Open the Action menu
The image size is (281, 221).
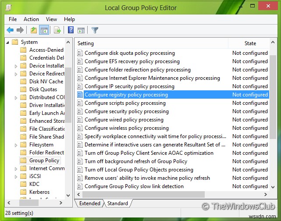click(32, 19)
